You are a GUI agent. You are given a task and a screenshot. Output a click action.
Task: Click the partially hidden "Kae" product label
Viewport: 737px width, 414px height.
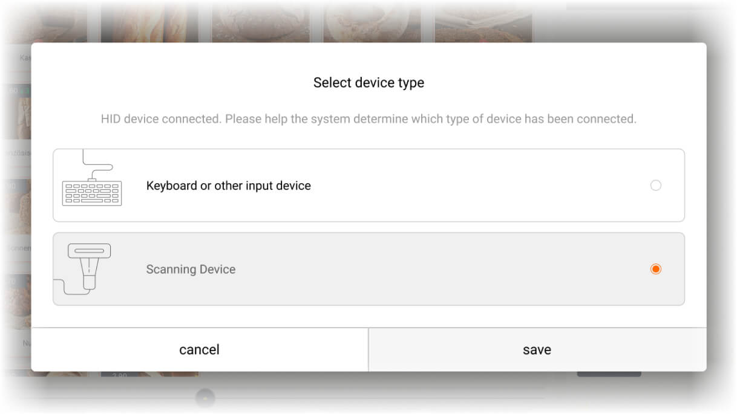[24, 58]
